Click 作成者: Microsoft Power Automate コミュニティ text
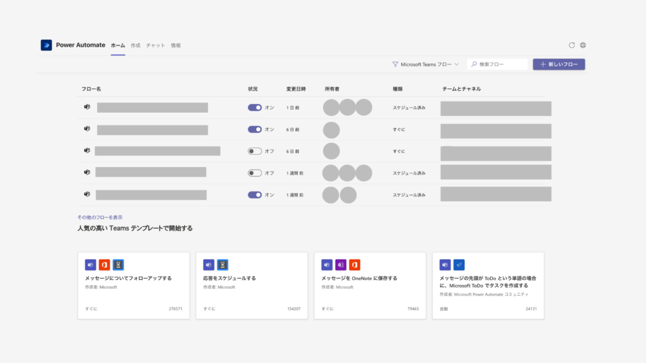 coord(484,294)
